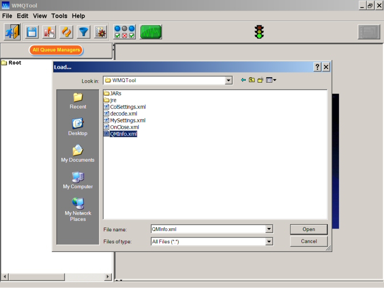The image size is (384, 288).
Task: Click the WMQTool title bar app icon
Action: (5, 5)
